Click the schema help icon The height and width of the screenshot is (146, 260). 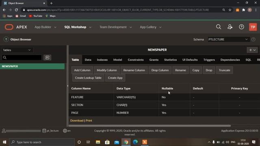coord(253,39)
